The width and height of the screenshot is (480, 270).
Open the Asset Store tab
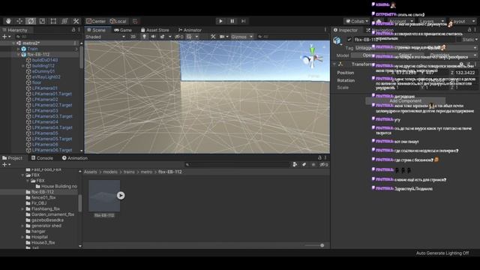click(x=155, y=30)
